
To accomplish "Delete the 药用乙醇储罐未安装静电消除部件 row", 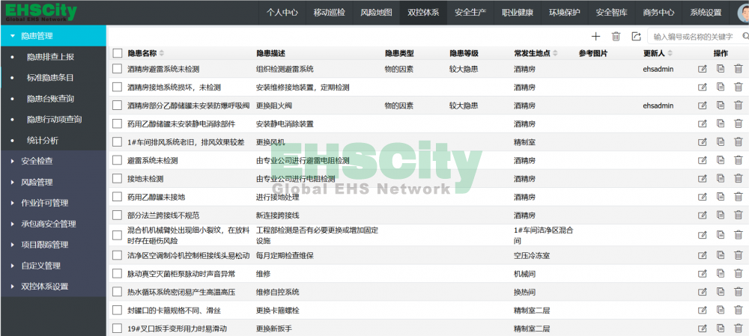I will [739, 123].
